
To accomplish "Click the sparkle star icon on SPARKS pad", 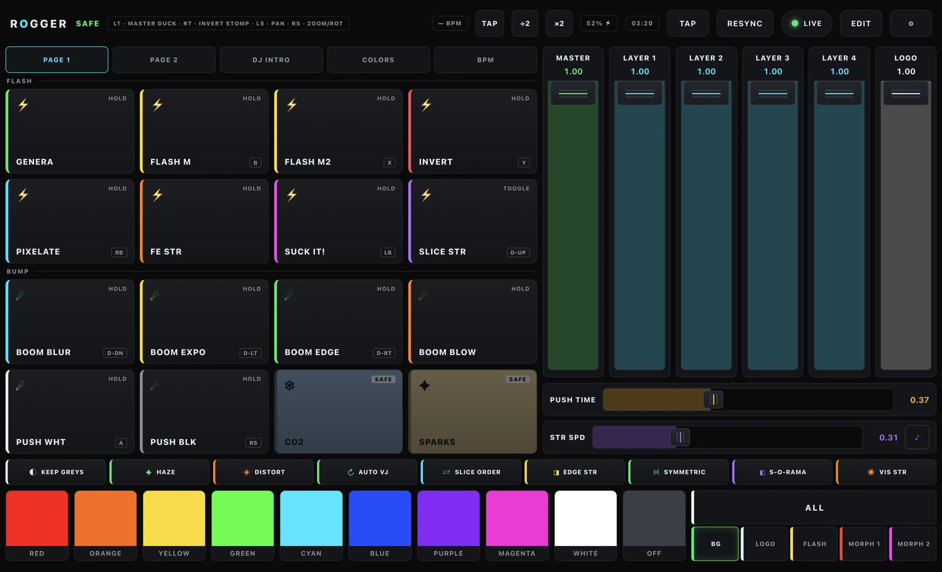I will tap(424, 386).
